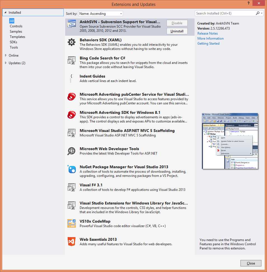
Task: Click the VS10x CodeMap icon
Action: pos(72,223)
